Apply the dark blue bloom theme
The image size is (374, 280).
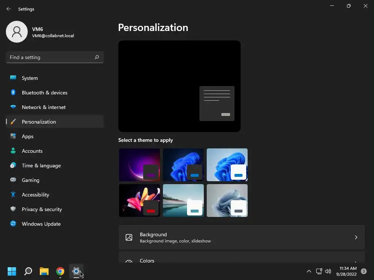(183, 165)
